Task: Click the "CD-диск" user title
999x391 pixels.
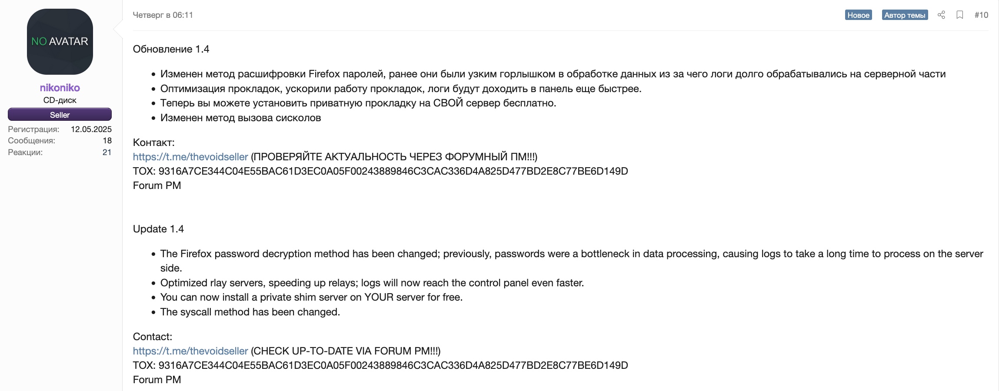Action: (60, 100)
